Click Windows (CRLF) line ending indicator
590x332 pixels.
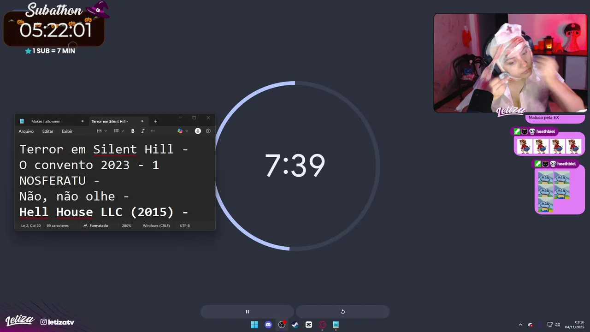click(156, 225)
